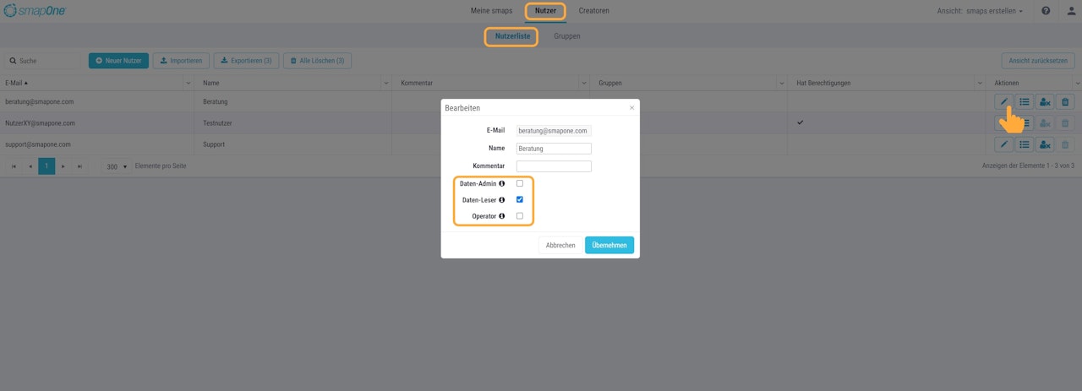Click the Übernehmen button
This screenshot has height=391, width=1082.
coord(609,245)
